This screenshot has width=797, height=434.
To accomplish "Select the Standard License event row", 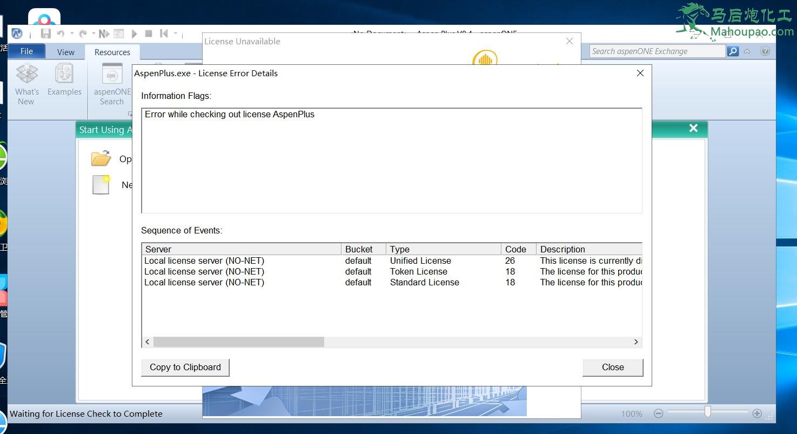I will [x=392, y=282].
